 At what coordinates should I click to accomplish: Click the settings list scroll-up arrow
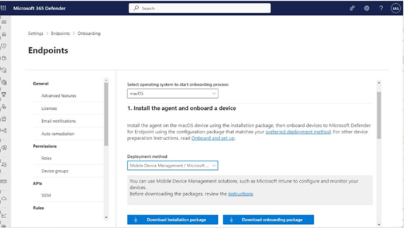point(106,80)
